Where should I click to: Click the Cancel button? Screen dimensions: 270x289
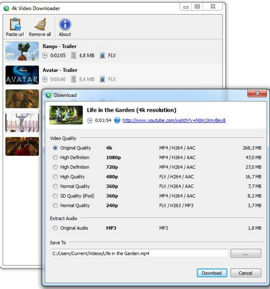[x=246, y=273]
